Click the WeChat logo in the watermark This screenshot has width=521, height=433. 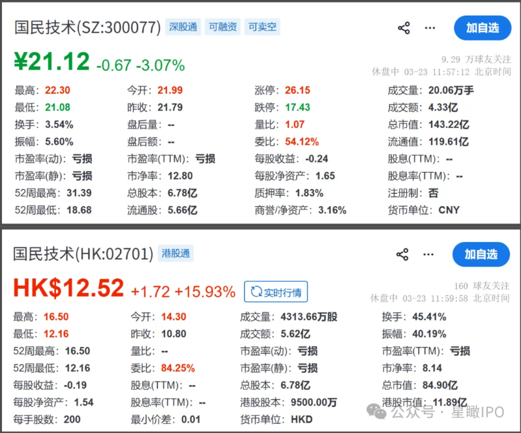click(x=376, y=411)
